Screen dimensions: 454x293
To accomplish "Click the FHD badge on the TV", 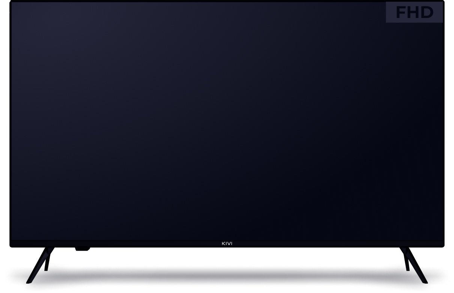I will point(414,12).
